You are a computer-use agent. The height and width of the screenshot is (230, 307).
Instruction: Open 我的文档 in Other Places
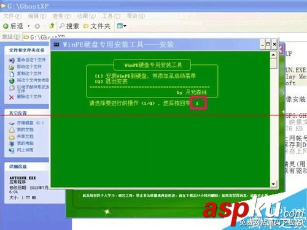click(x=25, y=129)
